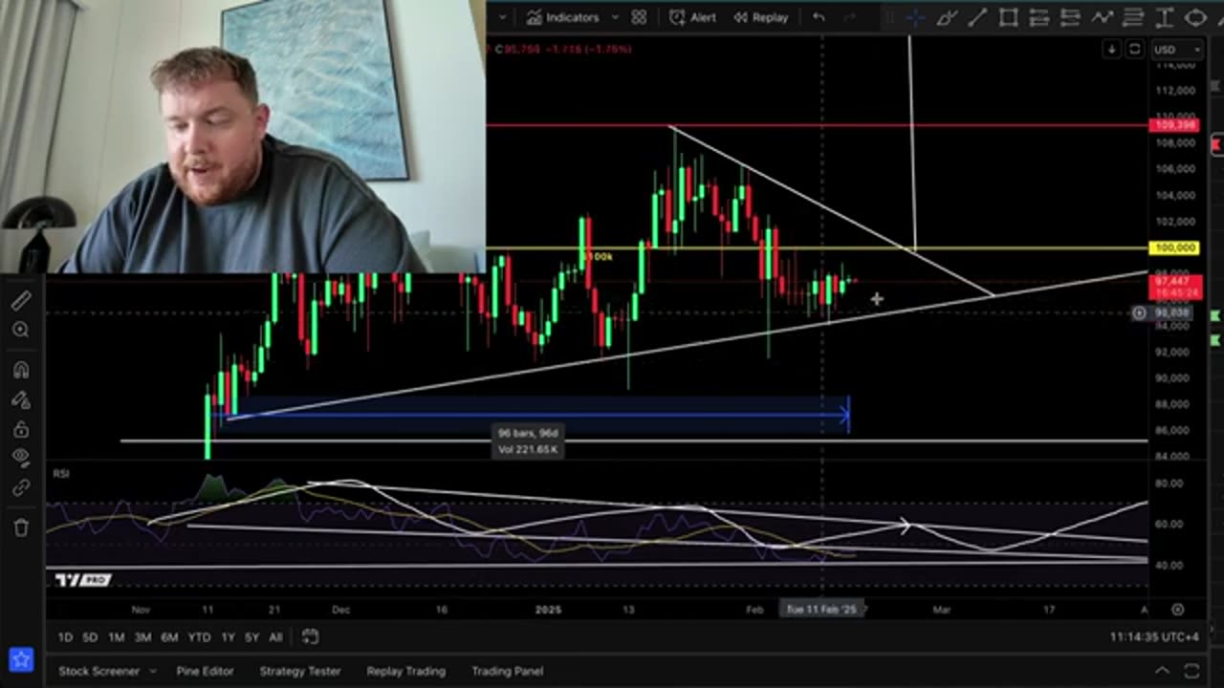Viewport: 1224px width, 688px height.
Task: Select the zigzag path drawing tool
Action: tap(1102, 17)
